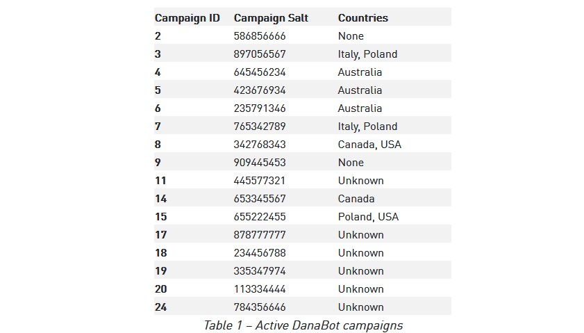584x333 pixels.
Task: Select campaign ID 18
Action: pyautogui.click(x=160, y=253)
